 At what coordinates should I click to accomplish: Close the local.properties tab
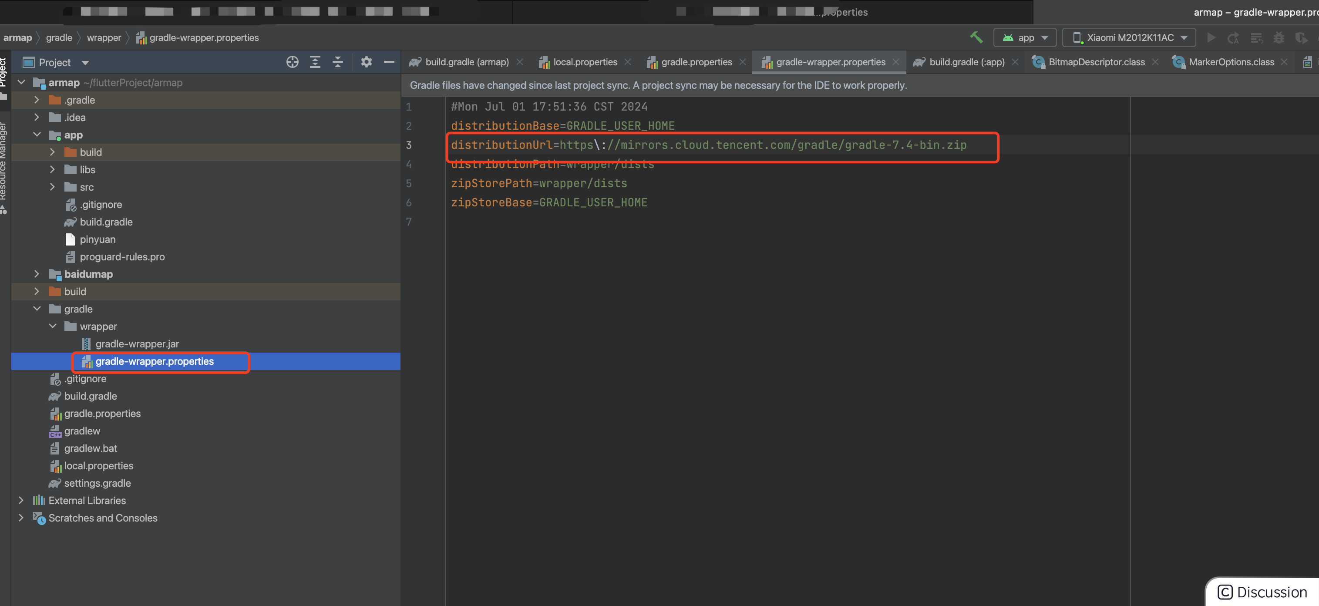coord(628,62)
